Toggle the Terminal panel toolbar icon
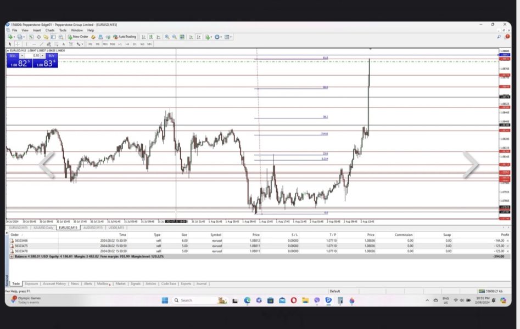Image resolution: width=520 pixels, height=329 pixels. click(x=53, y=37)
